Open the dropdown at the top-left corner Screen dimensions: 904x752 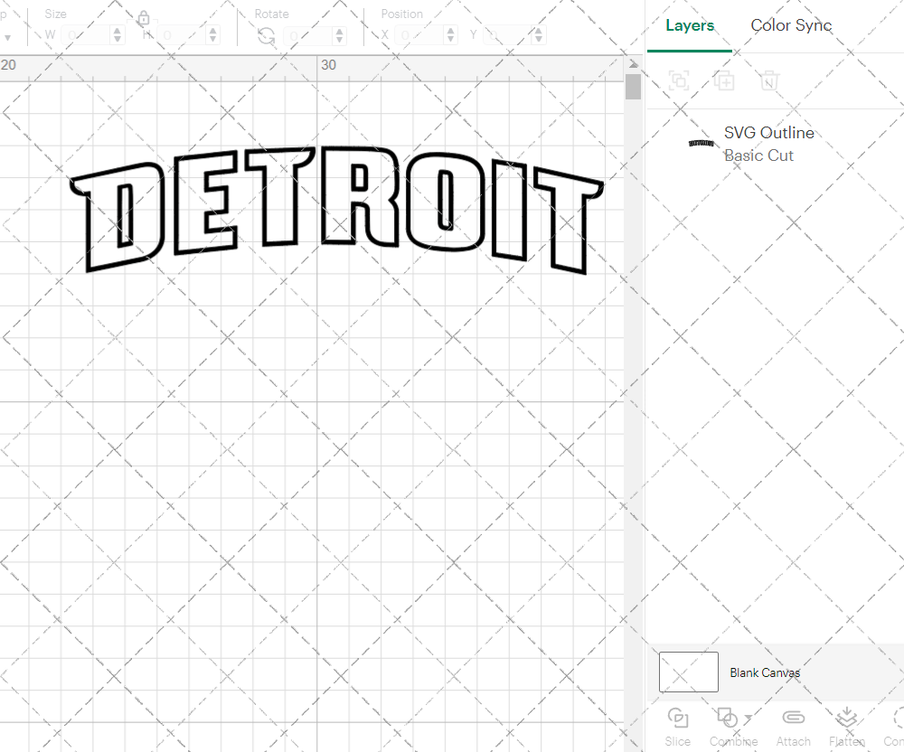pos(8,35)
